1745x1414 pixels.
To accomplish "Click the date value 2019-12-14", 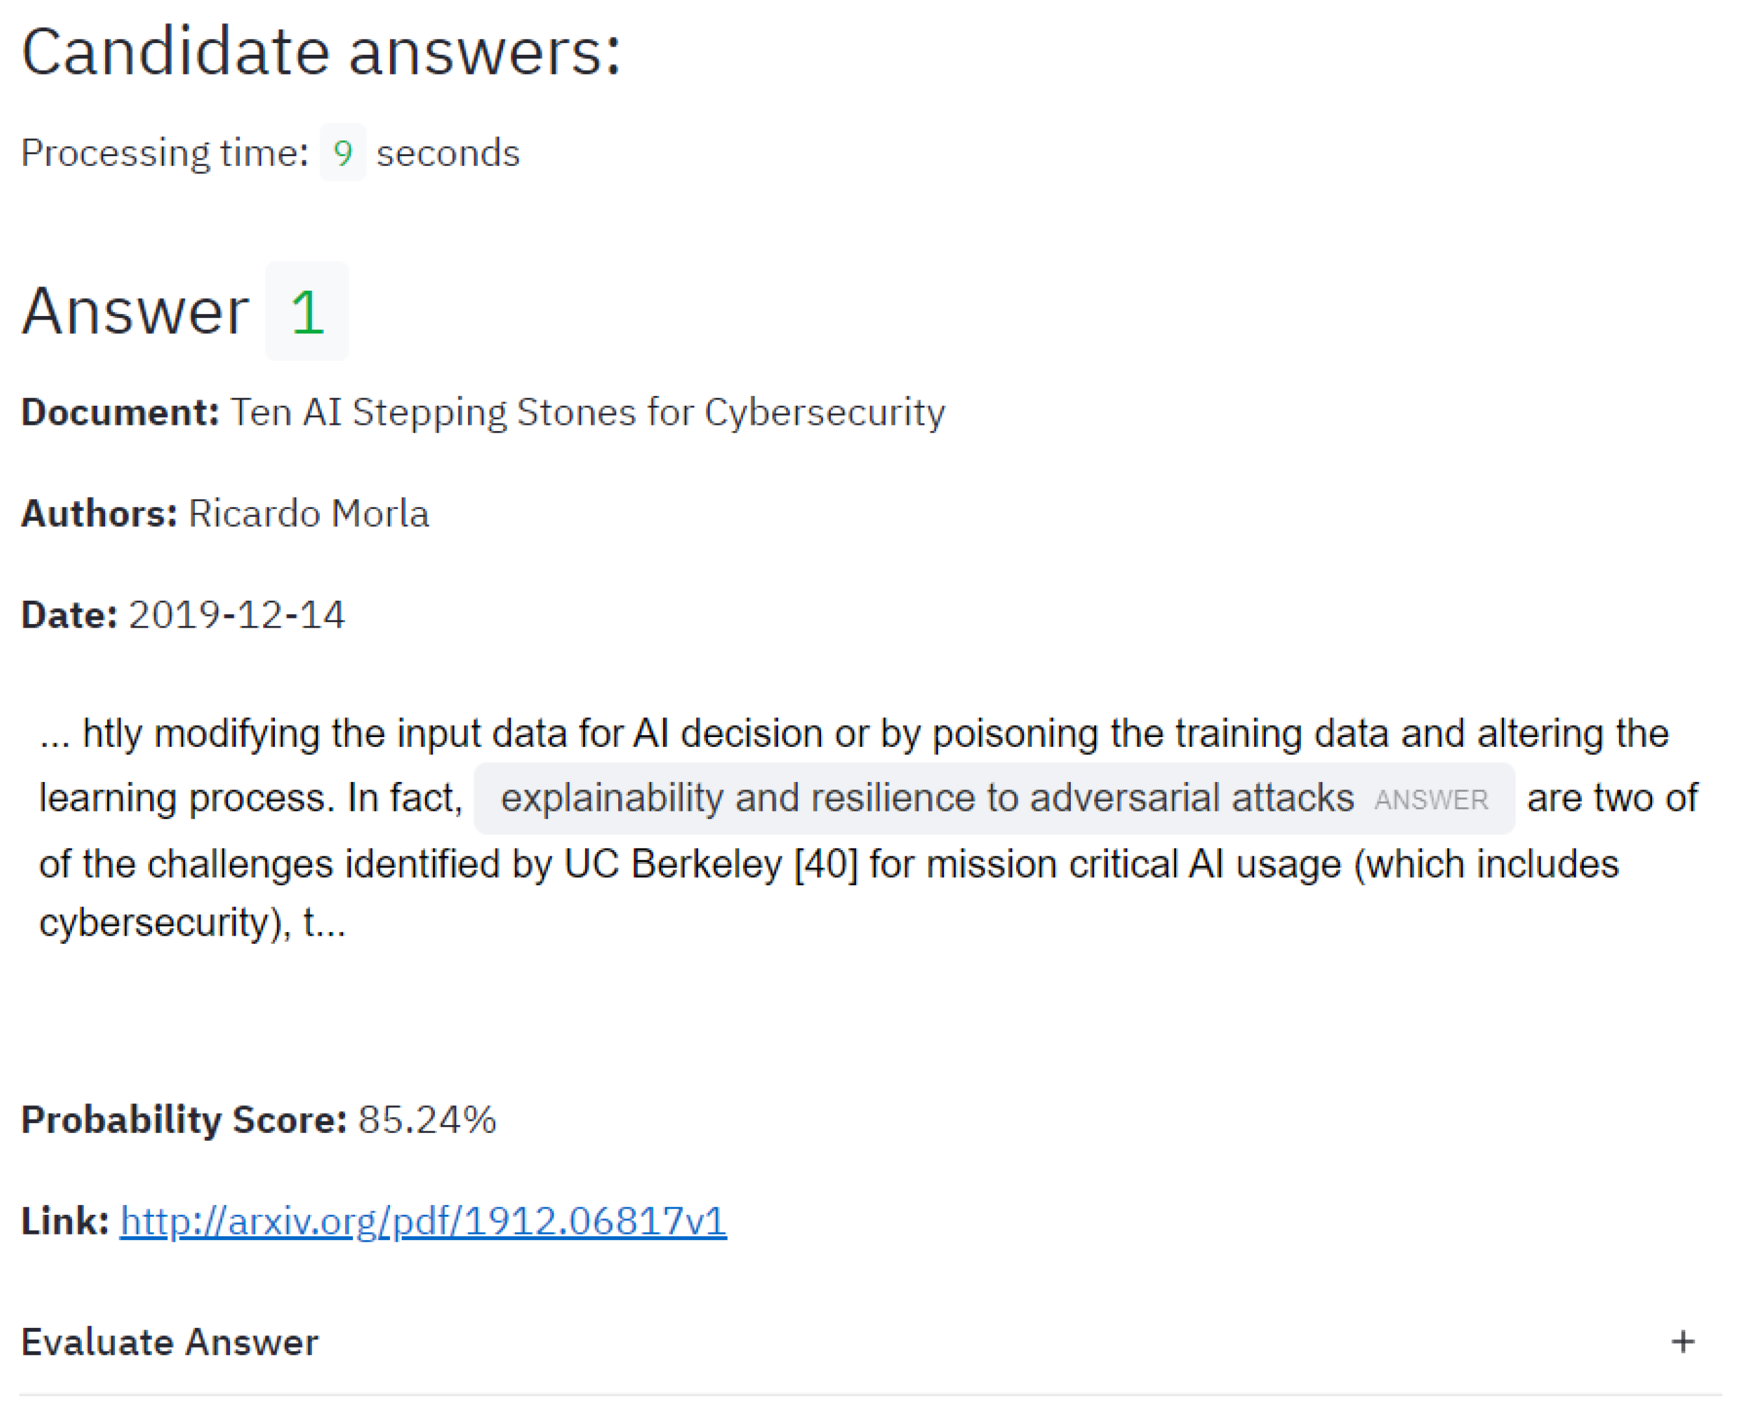I will pos(236,615).
